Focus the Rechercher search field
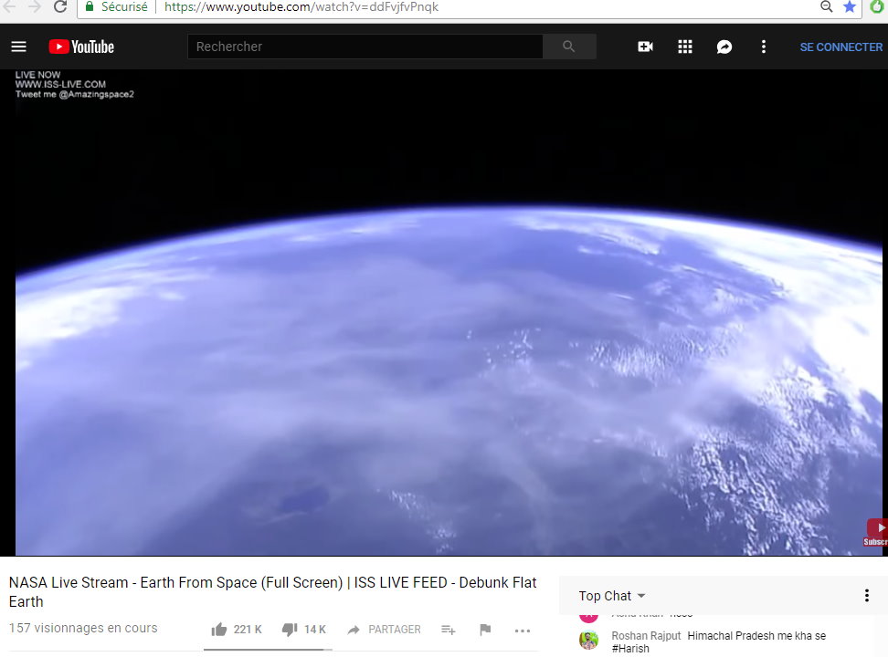Screen dimensions: 888x657 click(365, 47)
